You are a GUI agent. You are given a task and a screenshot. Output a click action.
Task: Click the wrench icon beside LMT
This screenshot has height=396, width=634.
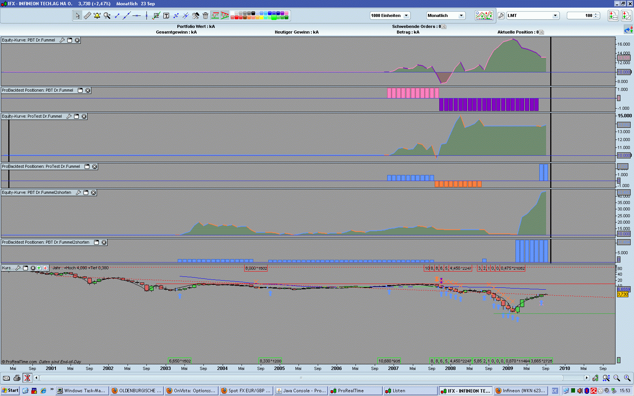point(501,15)
